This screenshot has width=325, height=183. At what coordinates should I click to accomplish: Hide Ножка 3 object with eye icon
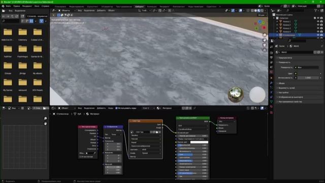point(318,28)
